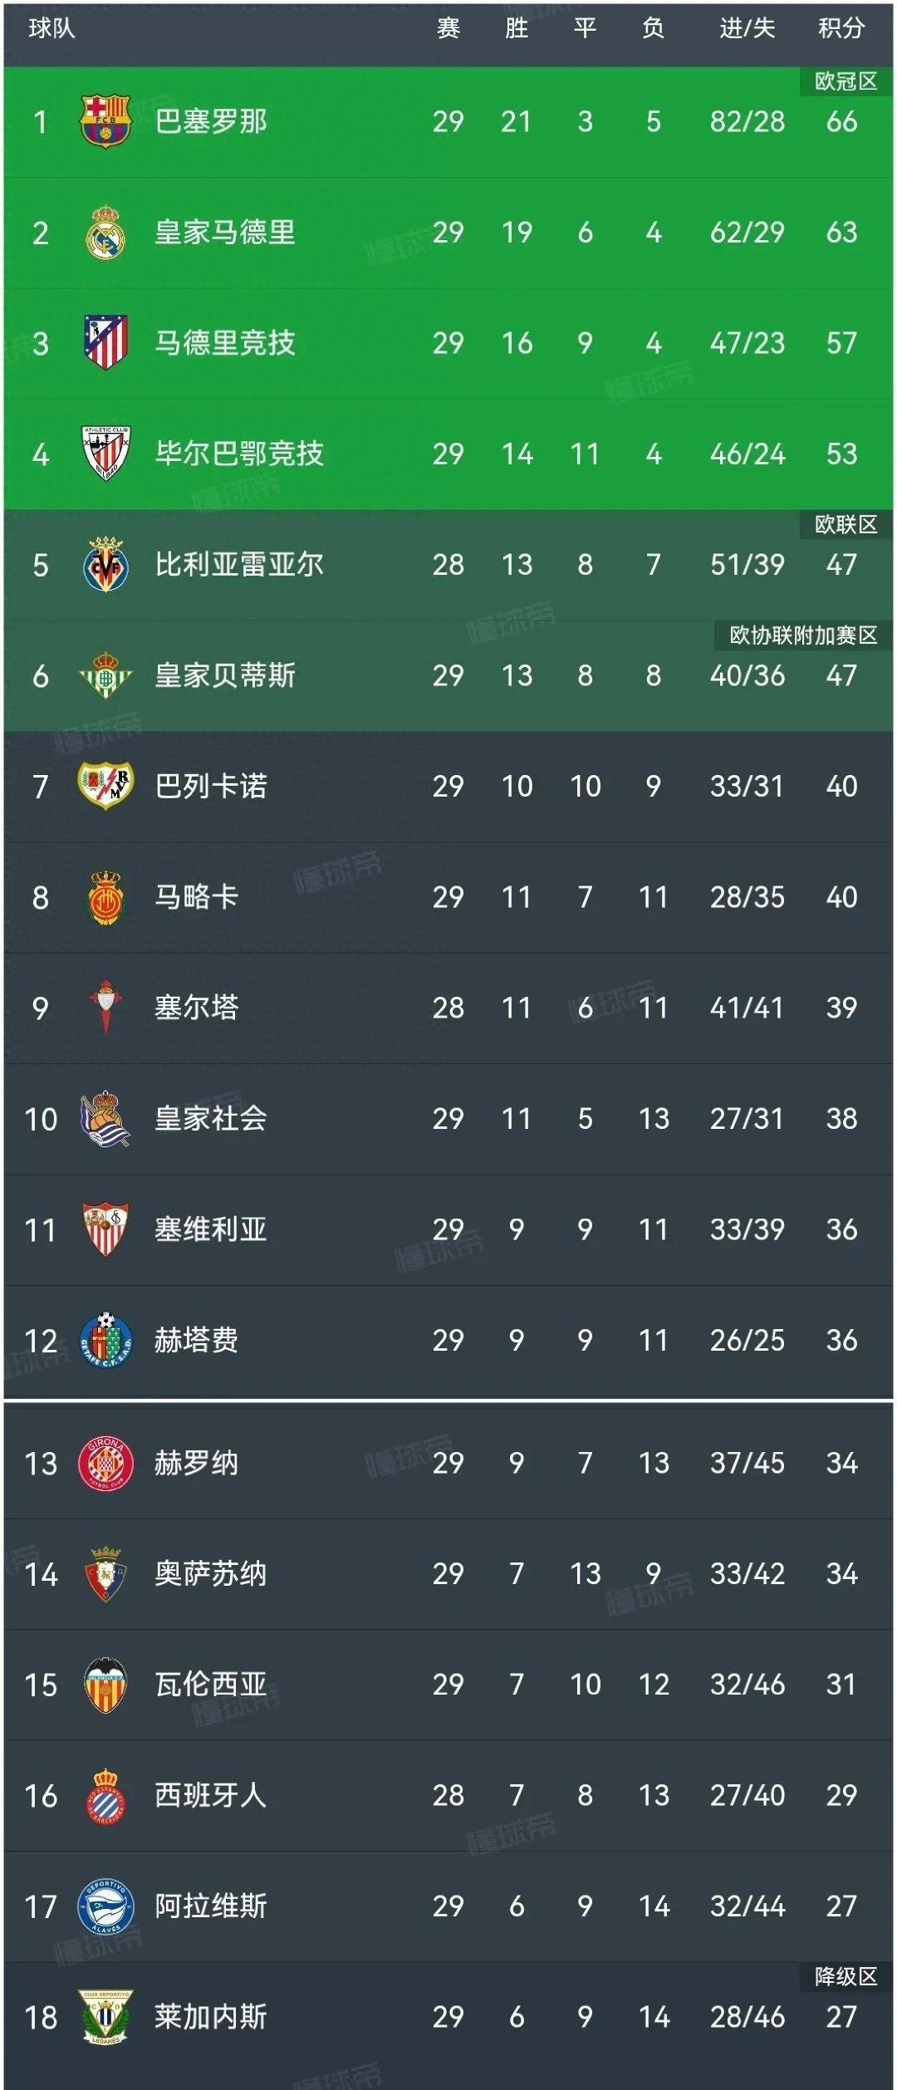897x2090 pixels.
Task: Tap the Real Betis badge
Action: pyautogui.click(x=105, y=675)
